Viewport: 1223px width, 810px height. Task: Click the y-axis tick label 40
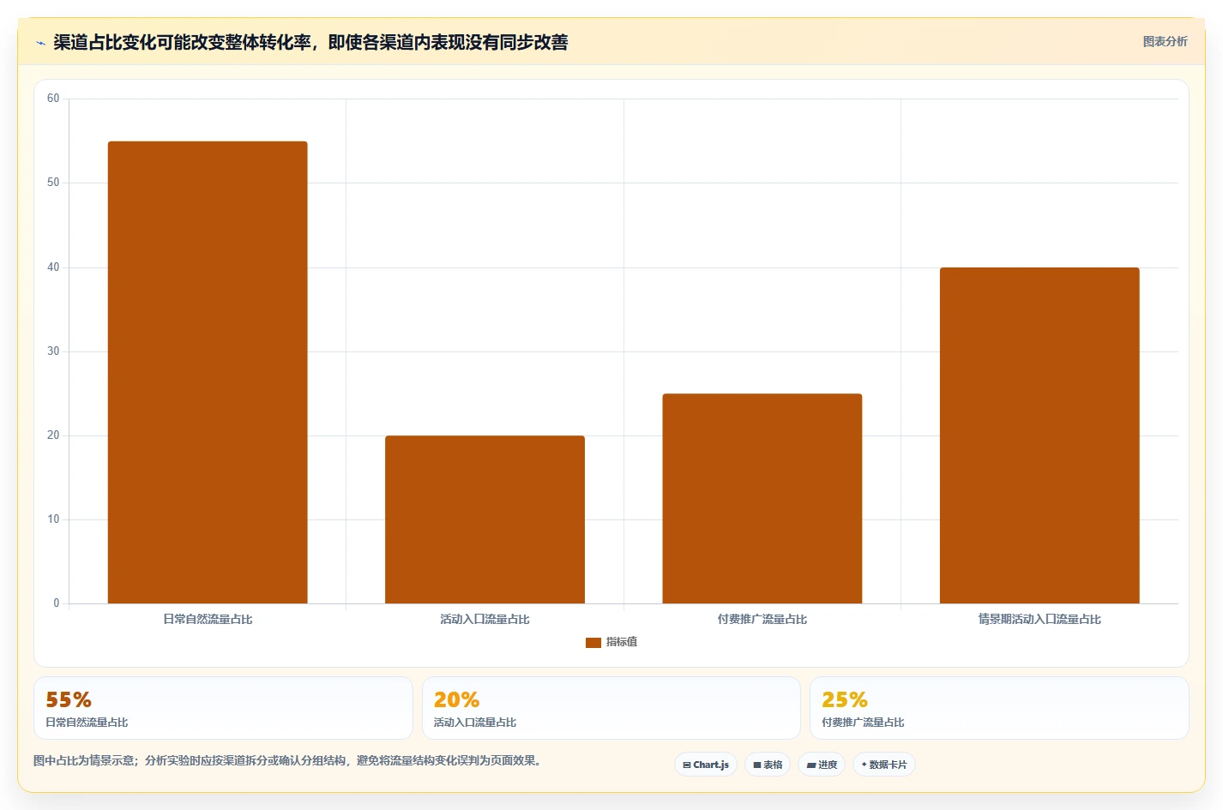53,267
